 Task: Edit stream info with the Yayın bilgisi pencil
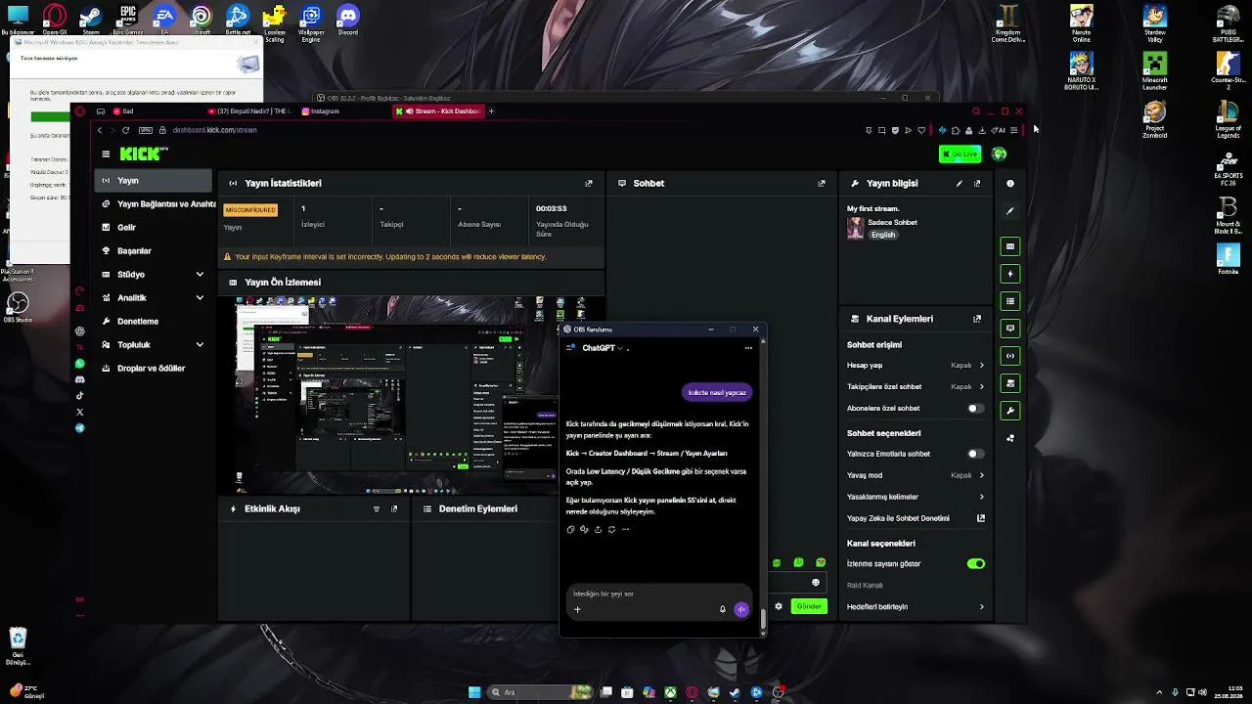(959, 183)
